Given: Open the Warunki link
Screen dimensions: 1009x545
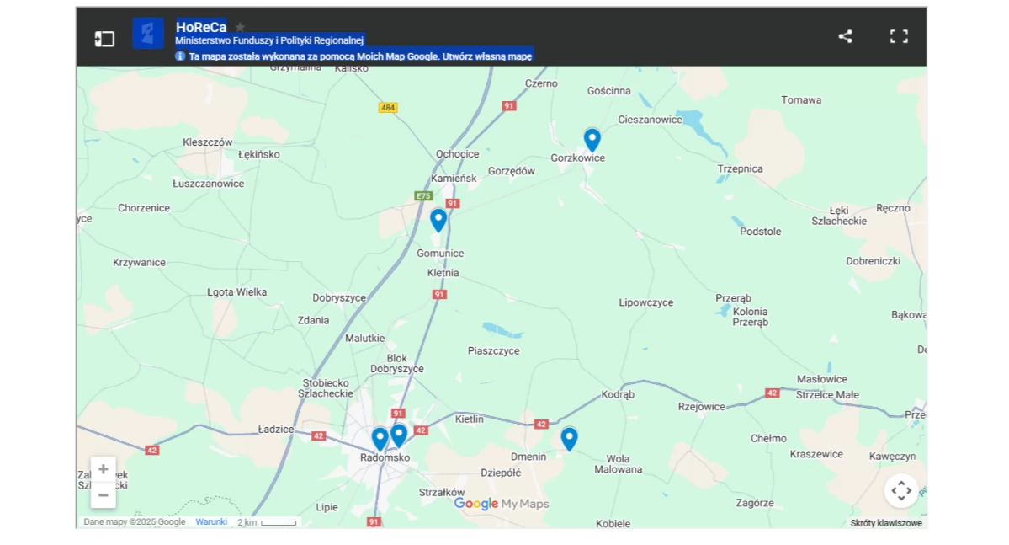Looking at the screenshot, I should 210,521.
